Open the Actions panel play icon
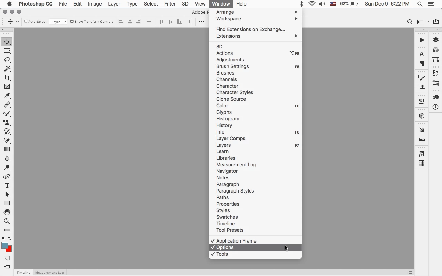The height and width of the screenshot is (276, 442). 422,40
